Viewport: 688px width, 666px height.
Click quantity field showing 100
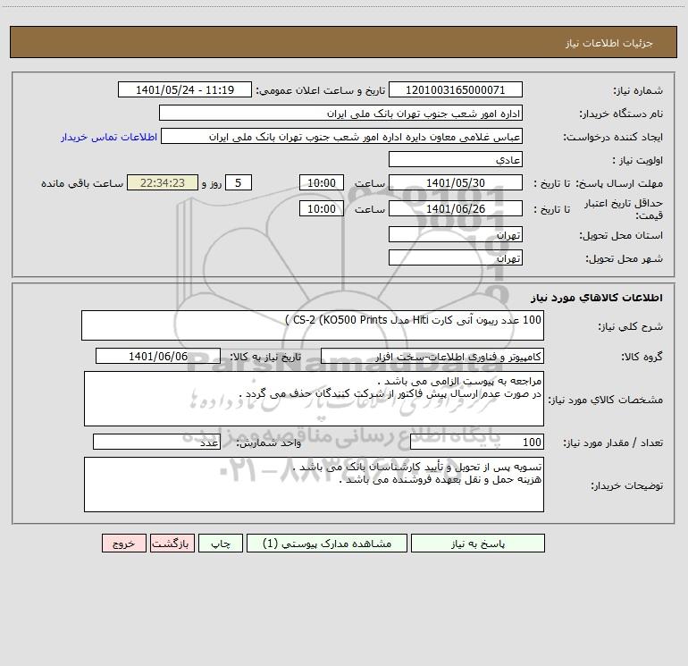click(477, 442)
